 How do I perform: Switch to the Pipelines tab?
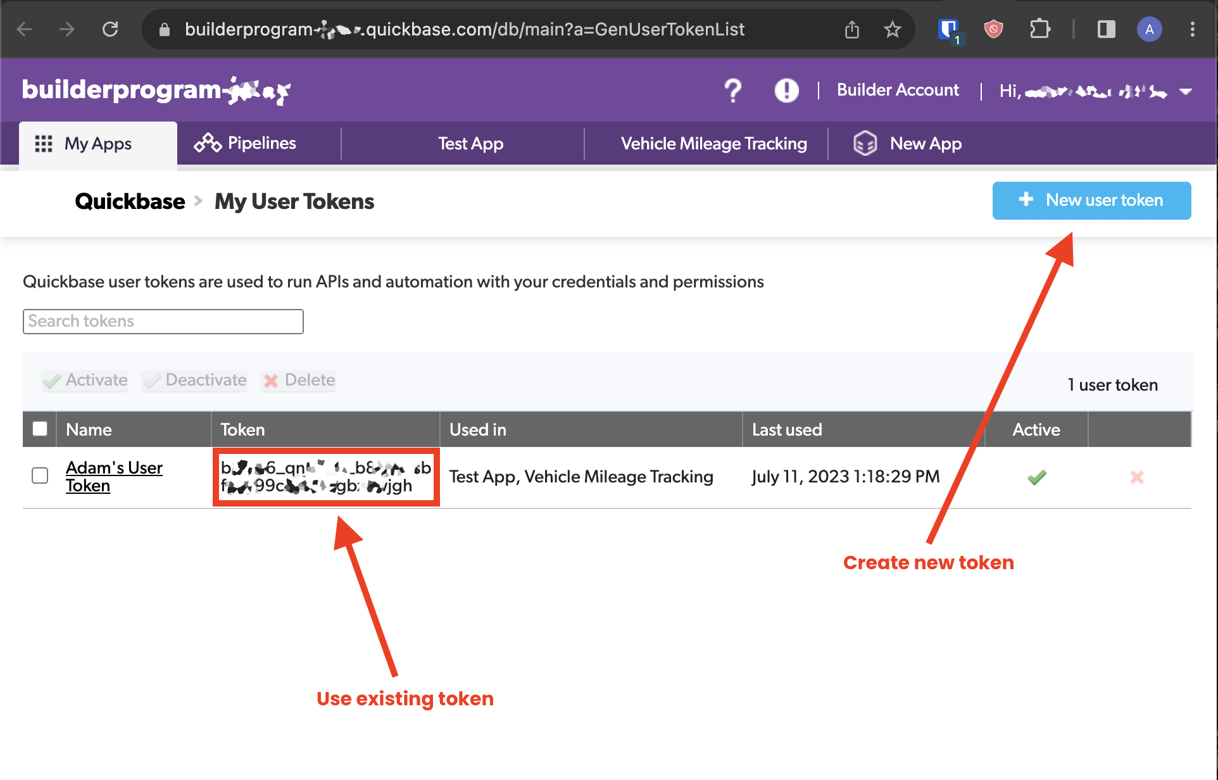246,144
